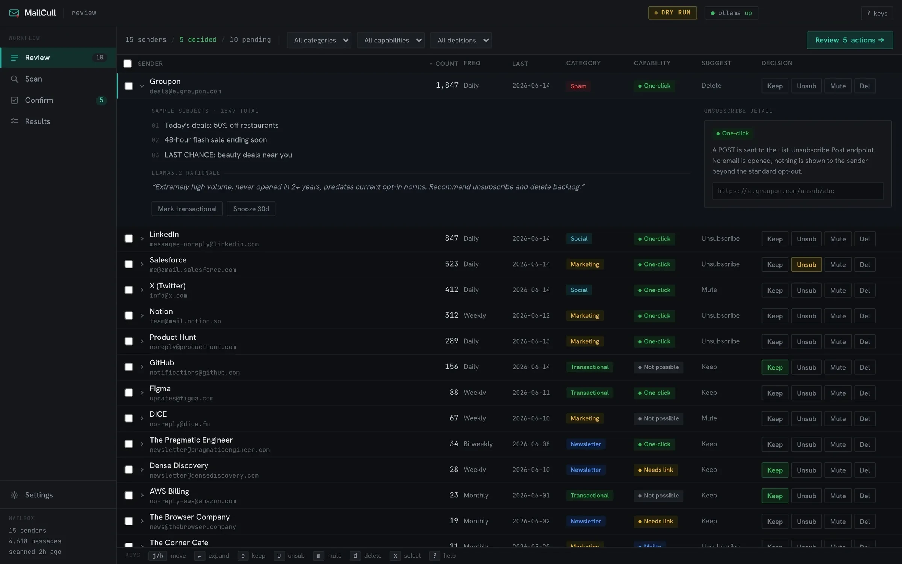Open the Confirm workflow tab

pyautogui.click(x=58, y=100)
